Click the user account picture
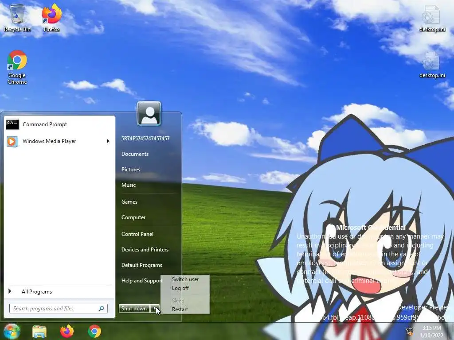Image resolution: width=454 pixels, height=340 pixels. tap(149, 114)
